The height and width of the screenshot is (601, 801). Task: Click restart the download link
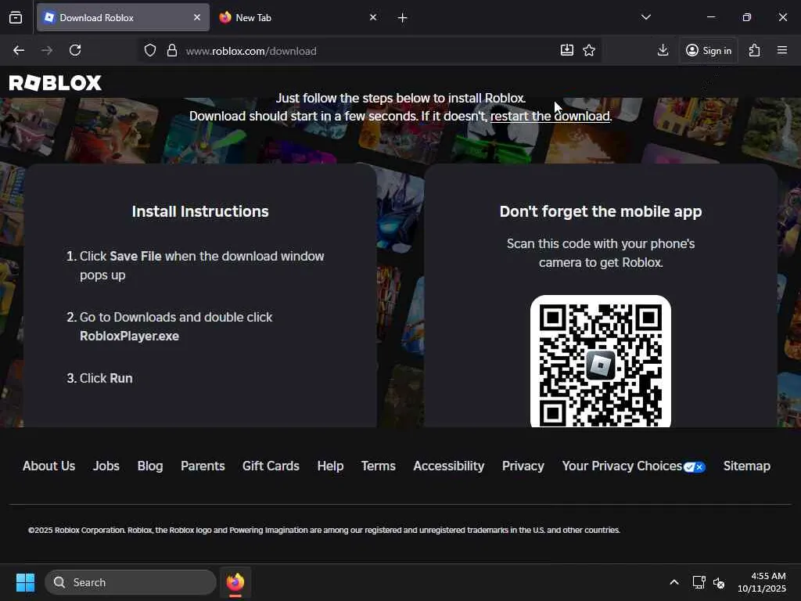(550, 116)
